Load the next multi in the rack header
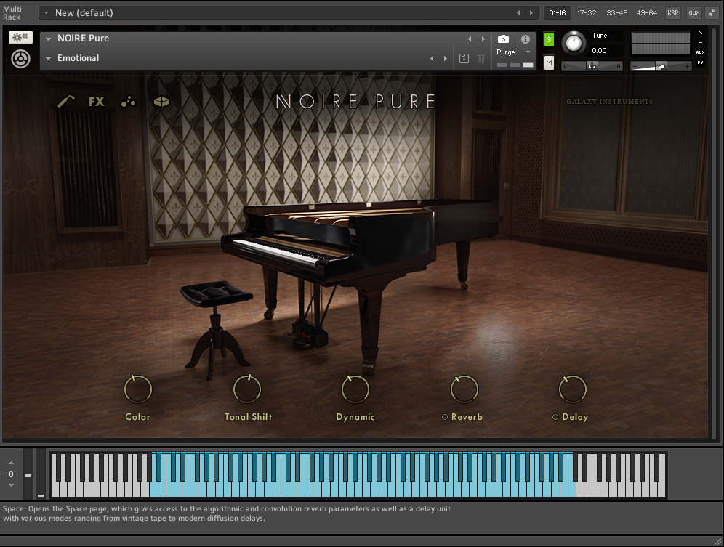The width and height of the screenshot is (724, 547). point(531,13)
